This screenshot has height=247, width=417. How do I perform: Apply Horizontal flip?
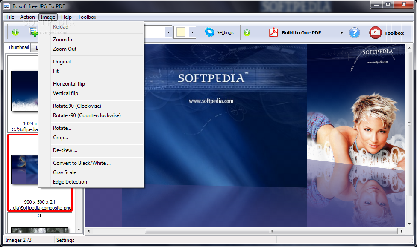91,84
